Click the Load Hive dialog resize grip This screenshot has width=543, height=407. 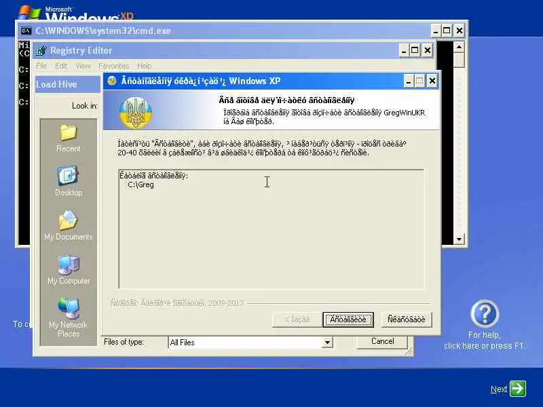tap(409, 352)
